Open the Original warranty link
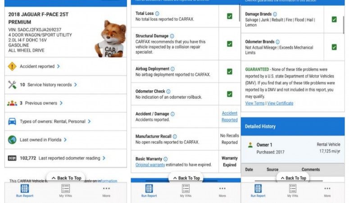The height and width of the screenshot is (203, 349). (150, 165)
